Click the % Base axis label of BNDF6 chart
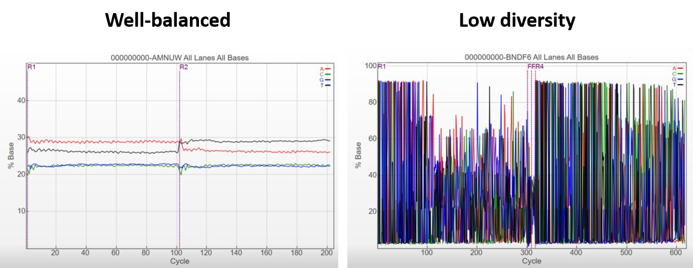 coord(358,155)
